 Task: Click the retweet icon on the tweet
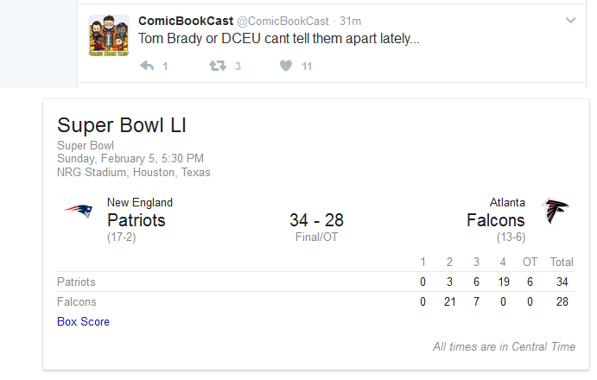tap(218, 66)
